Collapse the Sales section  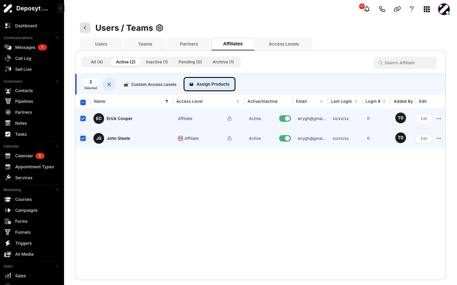(57, 266)
